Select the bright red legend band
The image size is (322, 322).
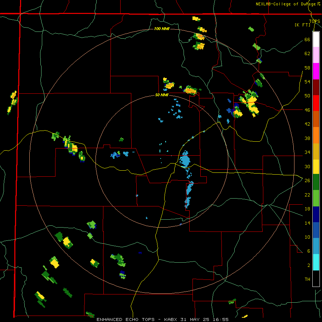click(316, 103)
